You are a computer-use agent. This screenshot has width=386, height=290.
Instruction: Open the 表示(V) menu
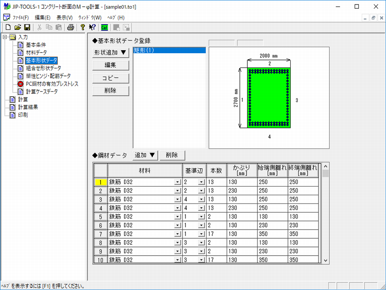coord(64,17)
